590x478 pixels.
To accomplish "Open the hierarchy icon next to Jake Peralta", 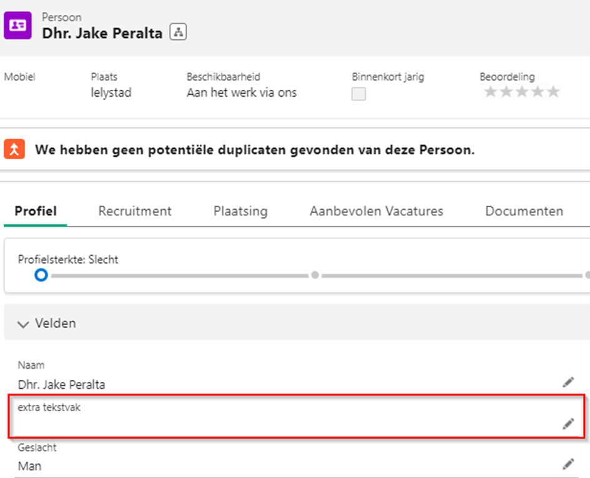I will (178, 32).
